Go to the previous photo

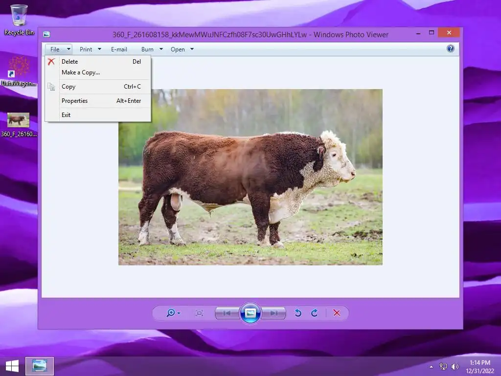coord(227,313)
